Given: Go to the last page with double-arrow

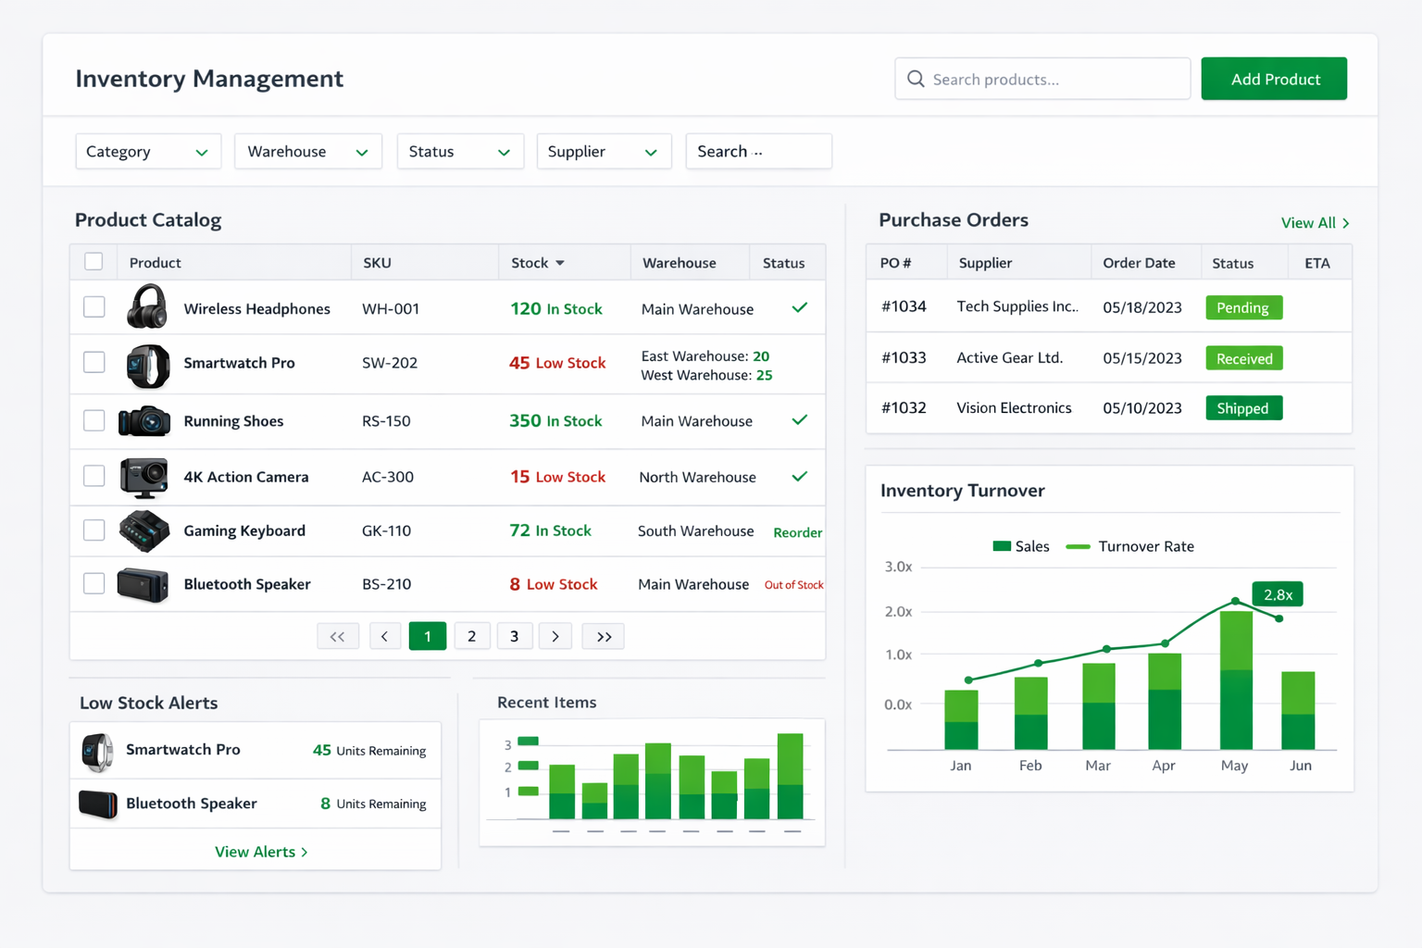Looking at the screenshot, I should pyautogui.click(x=603, y=637).
